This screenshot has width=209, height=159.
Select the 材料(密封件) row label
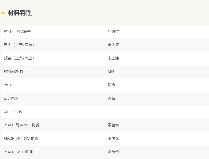[14, 71]
